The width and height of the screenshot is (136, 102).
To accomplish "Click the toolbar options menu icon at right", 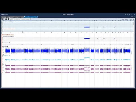I will click(133, 19).
